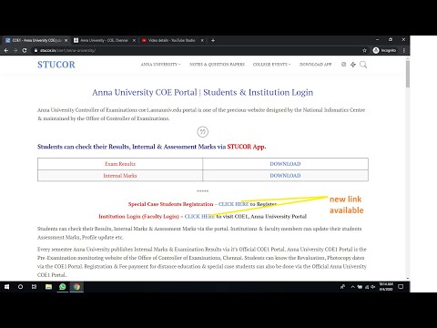Open WhatsApp from the taskbar
Viewport: 437px width, 328px height.
(63, 287)
